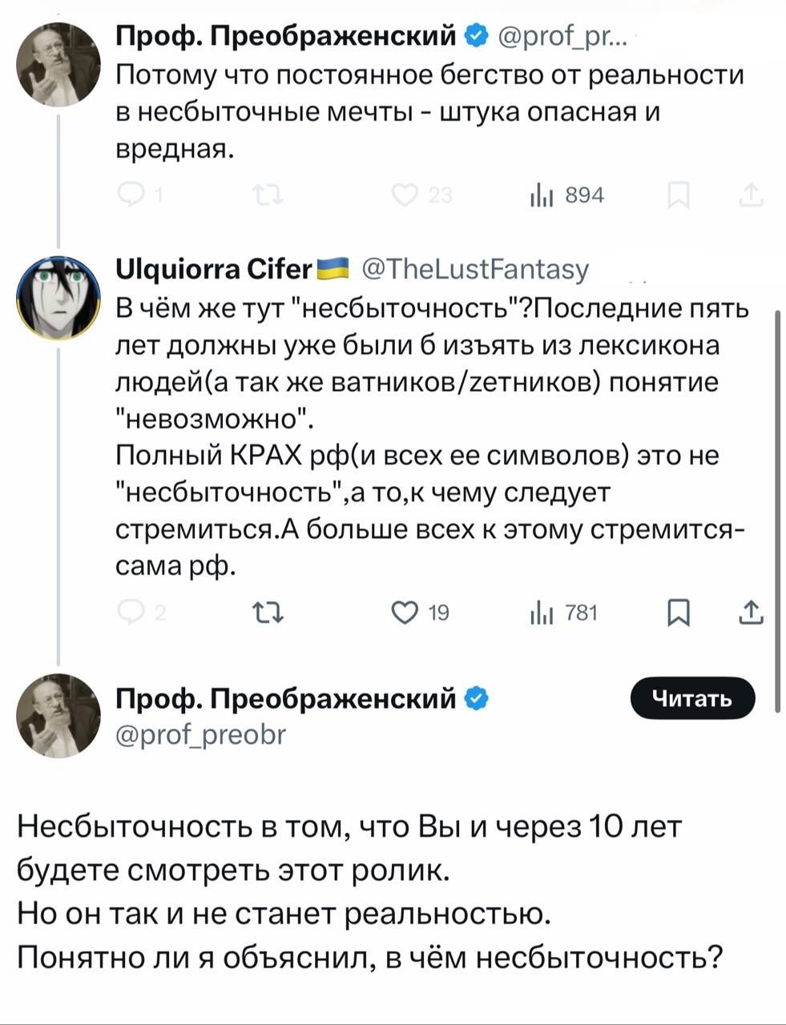Screen dimensions: 786x1025
Task: Click the vertical scrollbar on right edge
Action: pyautogui.click(x=776, y=512)
